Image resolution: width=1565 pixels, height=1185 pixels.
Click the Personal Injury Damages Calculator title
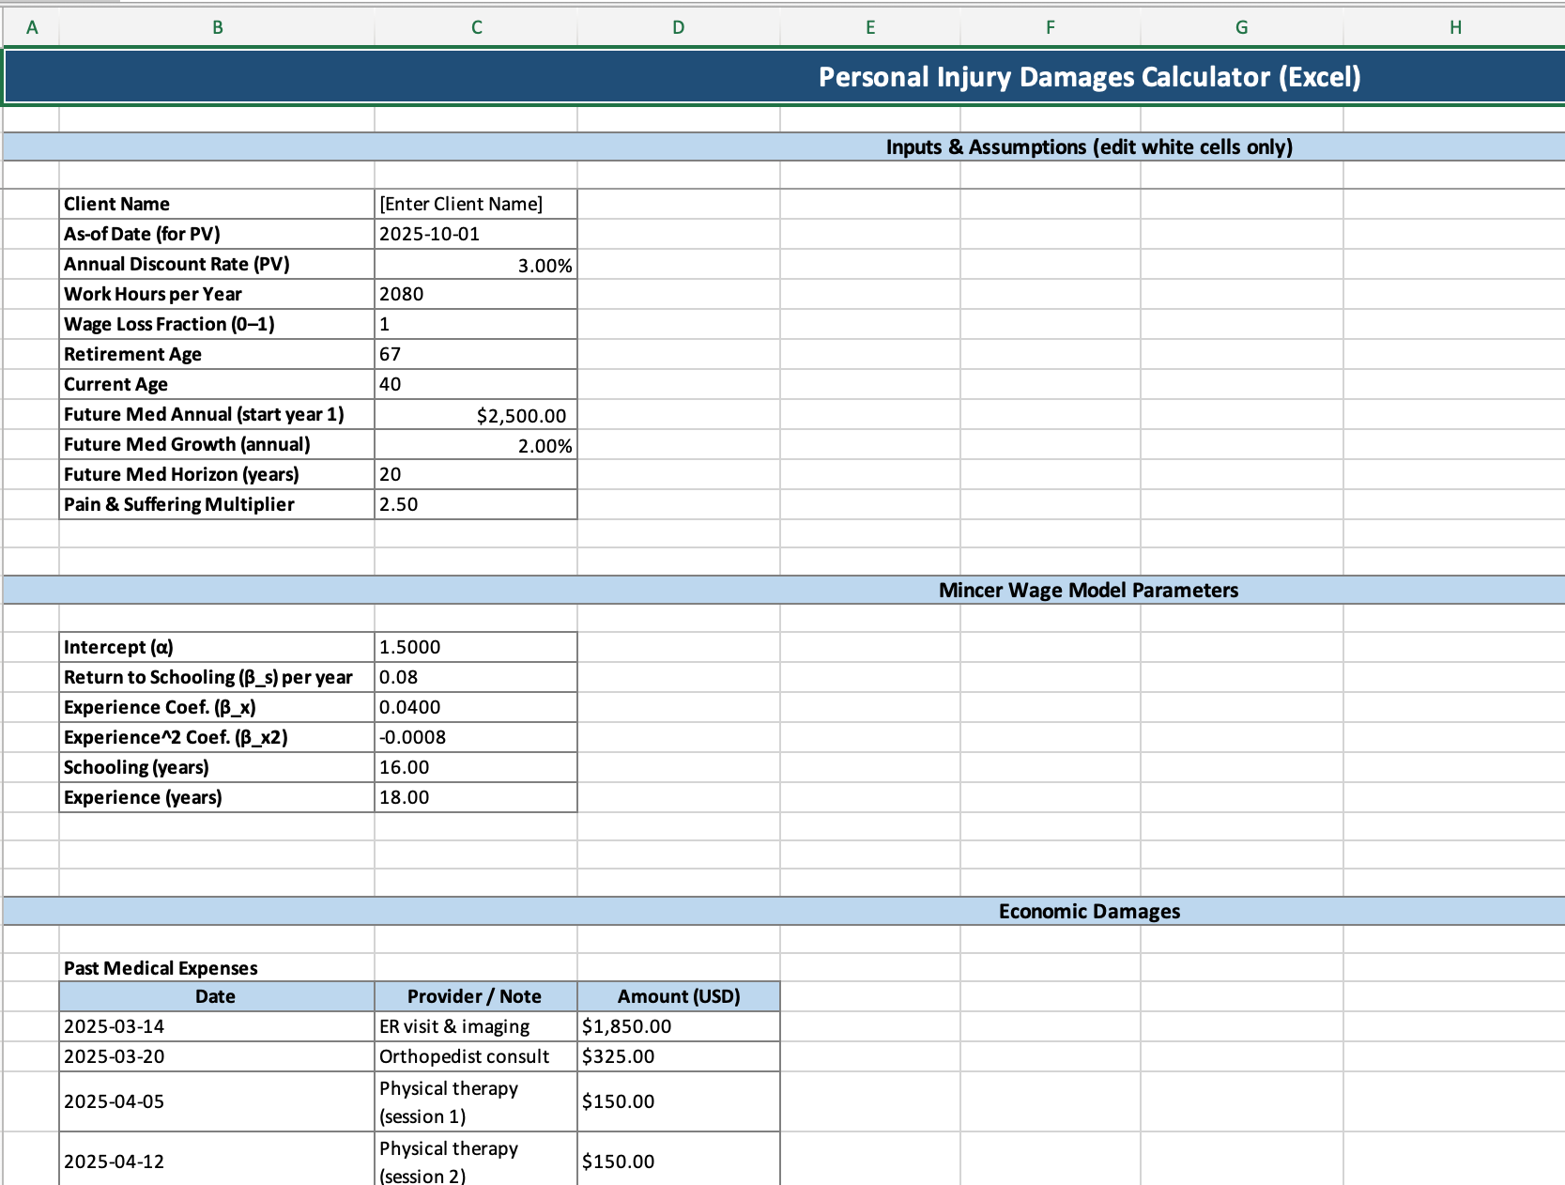point(1089,77)
